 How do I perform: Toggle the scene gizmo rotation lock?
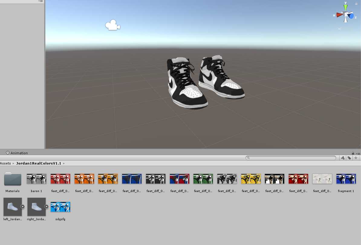coord(356,3)
